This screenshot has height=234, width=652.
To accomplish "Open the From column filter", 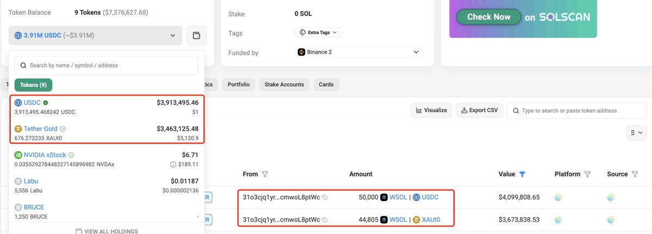I will pyautogui.click(x=265, y=174).
